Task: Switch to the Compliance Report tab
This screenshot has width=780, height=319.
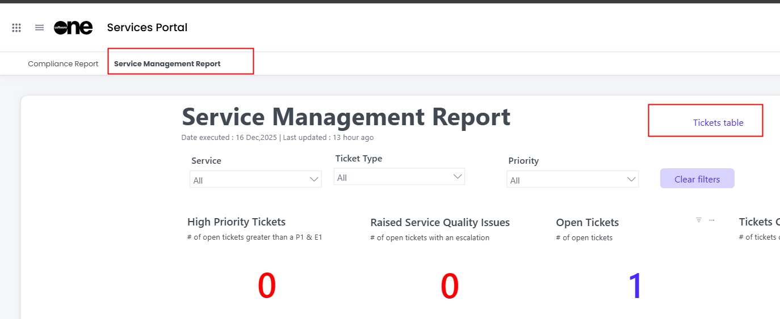Action: (x=63, y=64)
